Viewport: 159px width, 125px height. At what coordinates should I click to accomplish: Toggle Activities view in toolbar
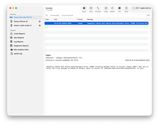[98, 8]
